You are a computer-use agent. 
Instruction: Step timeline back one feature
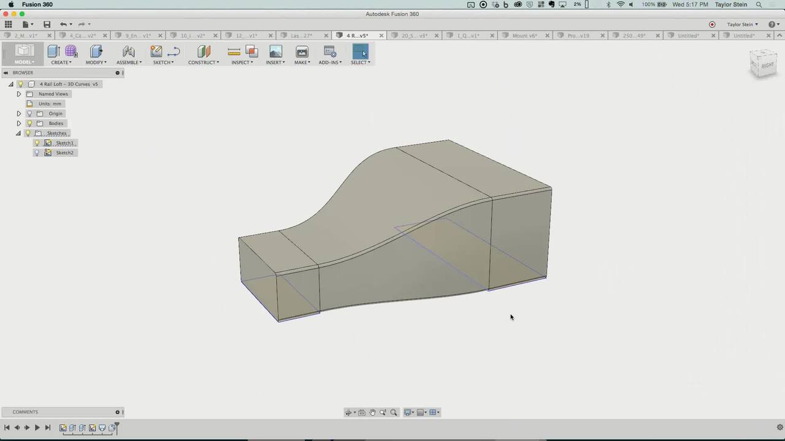[x=17, y=428]
